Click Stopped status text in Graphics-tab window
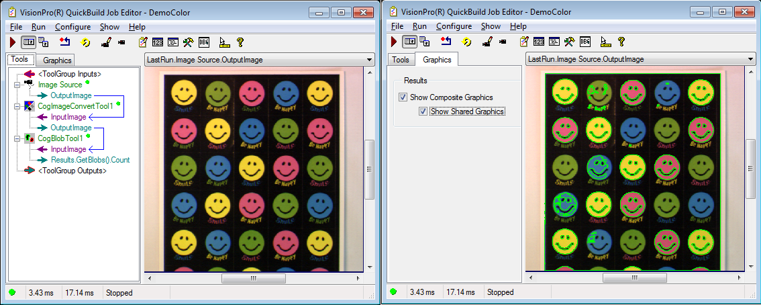Screen dimensions: 761x305 pyautogui.click(x=501, y=292)
